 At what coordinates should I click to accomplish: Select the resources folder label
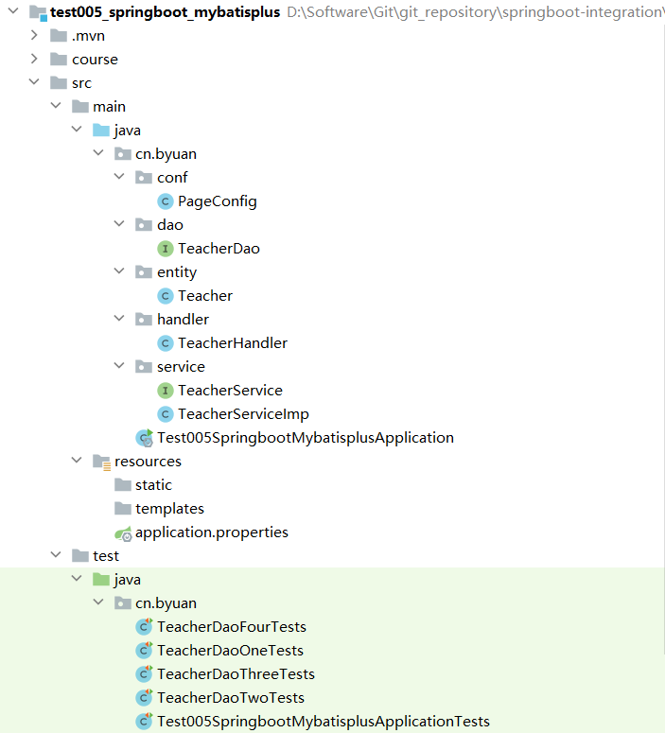[148, 462]
